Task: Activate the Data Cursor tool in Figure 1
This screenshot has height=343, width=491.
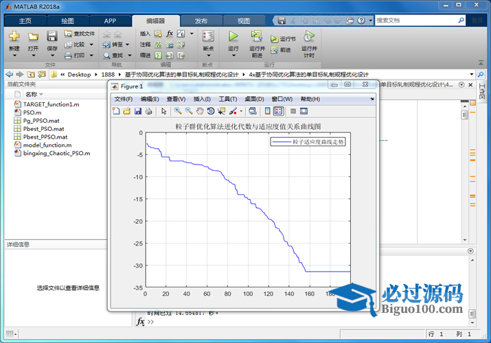Action: click(x=222, y=110)
